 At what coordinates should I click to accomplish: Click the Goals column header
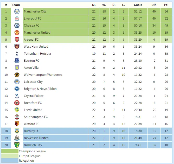point(138,5)
